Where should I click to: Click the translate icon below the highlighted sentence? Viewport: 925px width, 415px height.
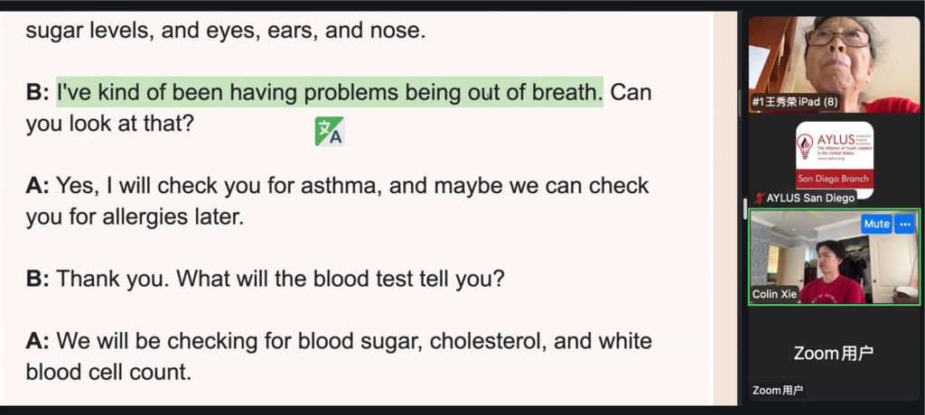329,132
